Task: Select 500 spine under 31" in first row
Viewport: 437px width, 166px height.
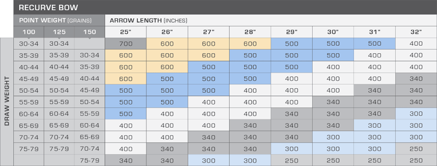Action: coord(375,44)
